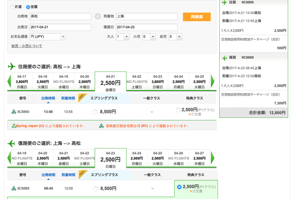Select the 往復 round-trip radio button
This screenshot has height=199, width=302.
pos(28,7)
